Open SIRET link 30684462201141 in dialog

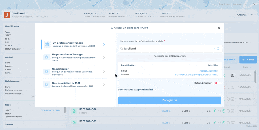coord(209,71)
